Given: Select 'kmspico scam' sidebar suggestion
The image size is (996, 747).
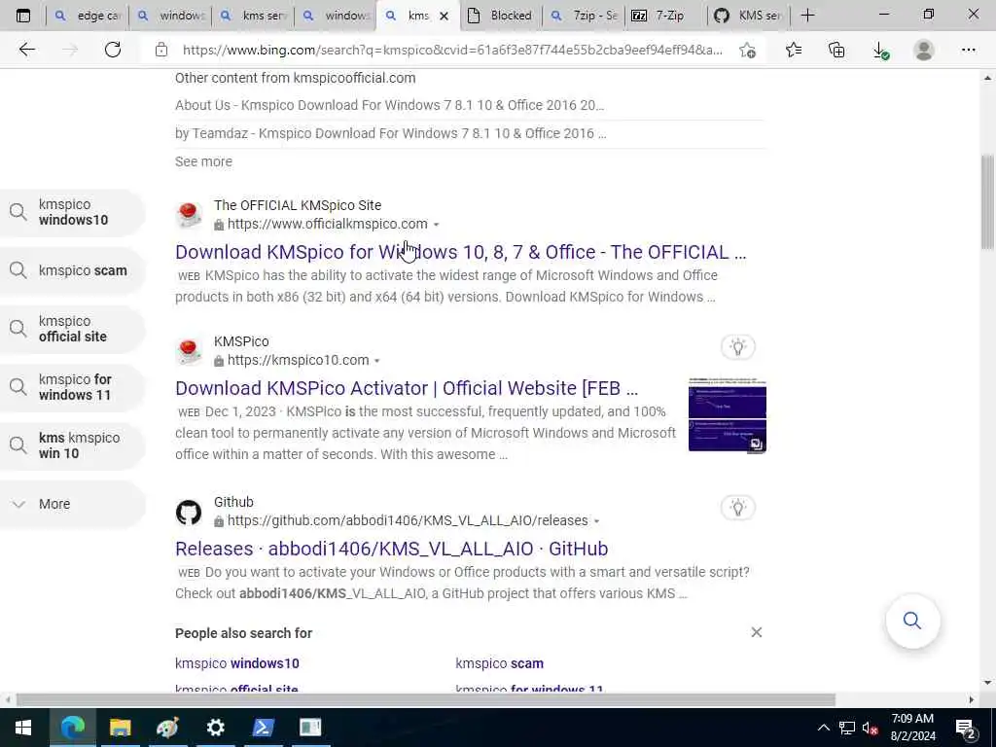Looking at the screenshot, I should click(x=72, y=270).
